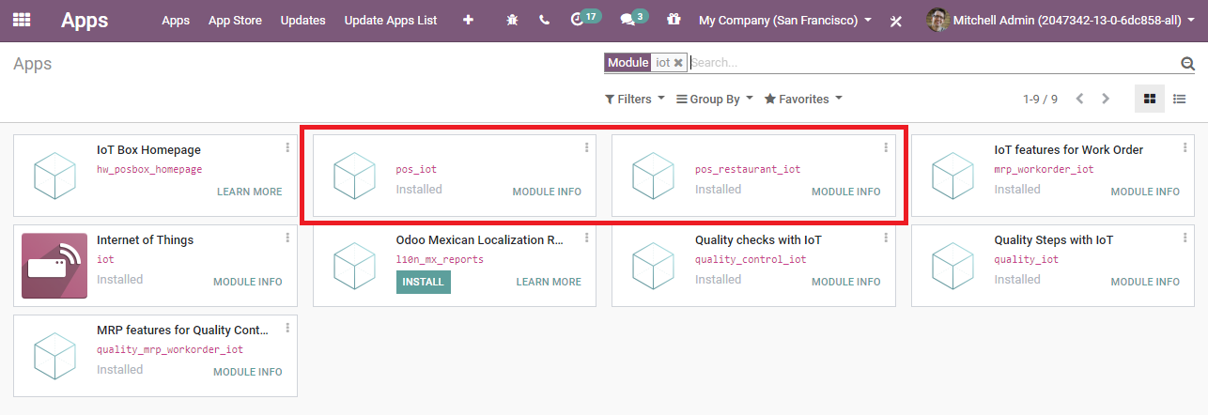Open kebab menu on Quality Steps with IoT
The width and height of the screenshot is (1208, 415).
[1185, 238]
